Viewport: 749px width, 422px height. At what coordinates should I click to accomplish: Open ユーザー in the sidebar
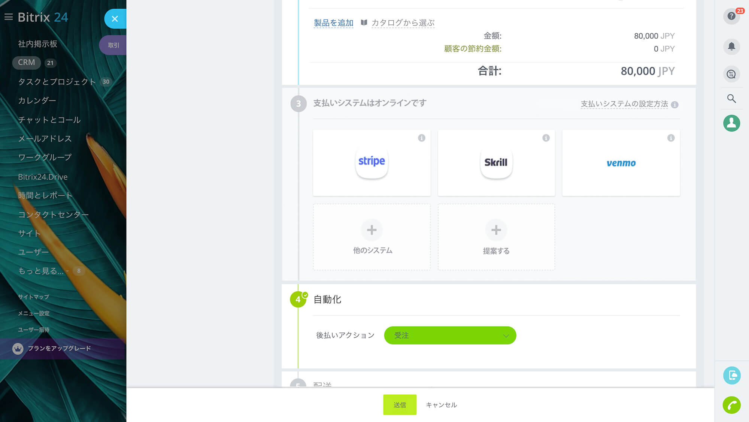(x=33, y=252)
